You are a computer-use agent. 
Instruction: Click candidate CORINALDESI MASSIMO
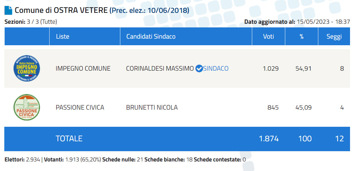[160, 69]
